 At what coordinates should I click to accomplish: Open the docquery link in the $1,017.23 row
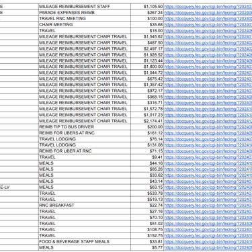(x=208, y=115)
